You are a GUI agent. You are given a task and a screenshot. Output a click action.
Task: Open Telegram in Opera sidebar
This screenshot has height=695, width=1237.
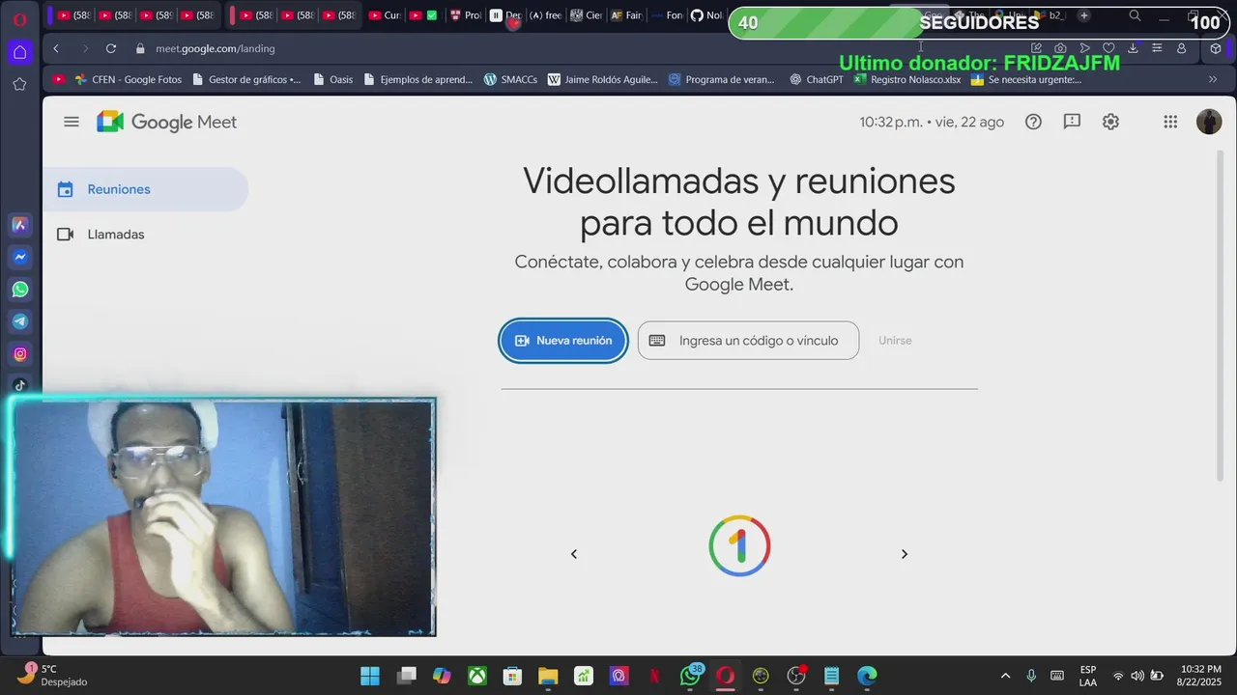[19, 321]
